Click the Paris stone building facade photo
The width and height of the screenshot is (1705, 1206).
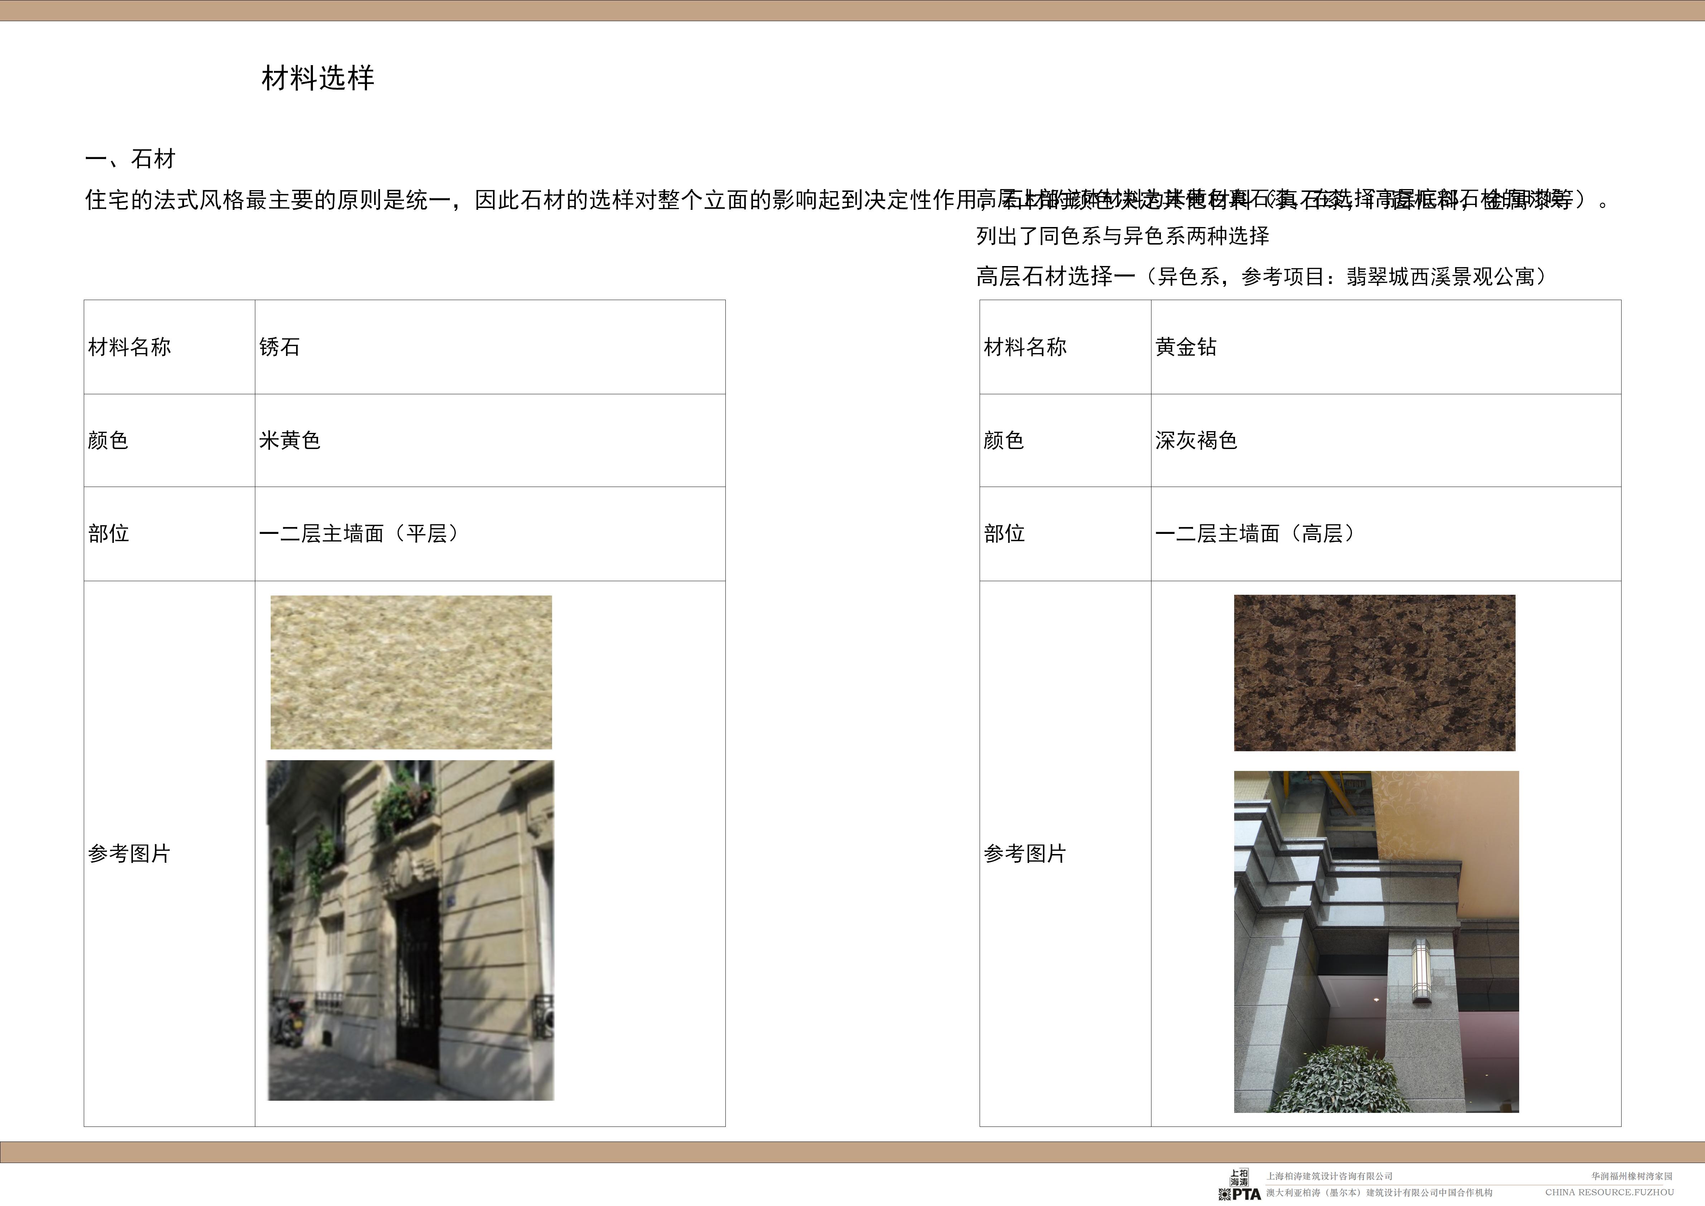[411, 930]
